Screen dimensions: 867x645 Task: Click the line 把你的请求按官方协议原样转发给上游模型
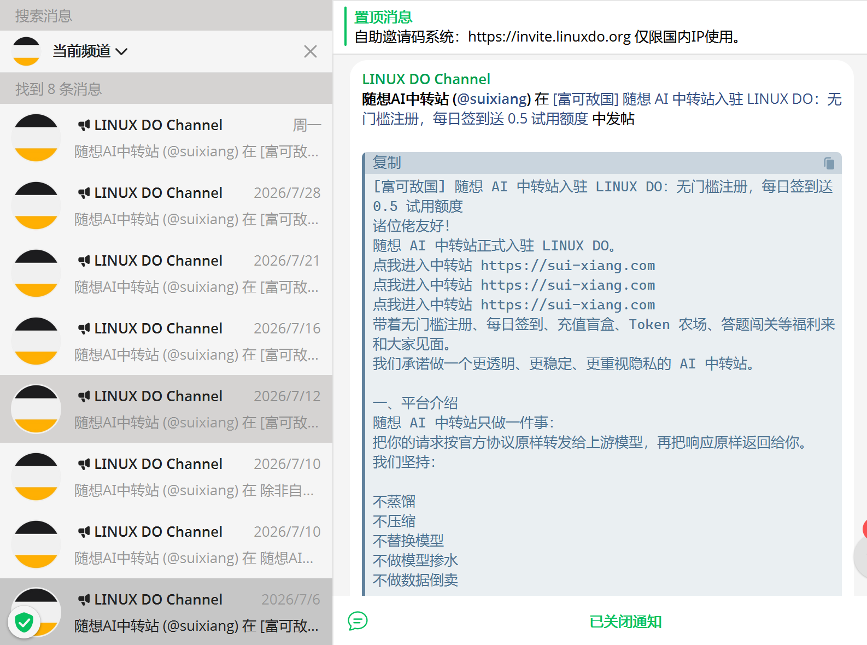point(591,443)
